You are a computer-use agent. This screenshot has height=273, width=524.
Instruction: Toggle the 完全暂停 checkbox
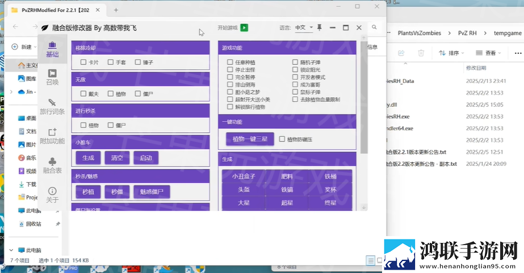click(x=230, y=77)
